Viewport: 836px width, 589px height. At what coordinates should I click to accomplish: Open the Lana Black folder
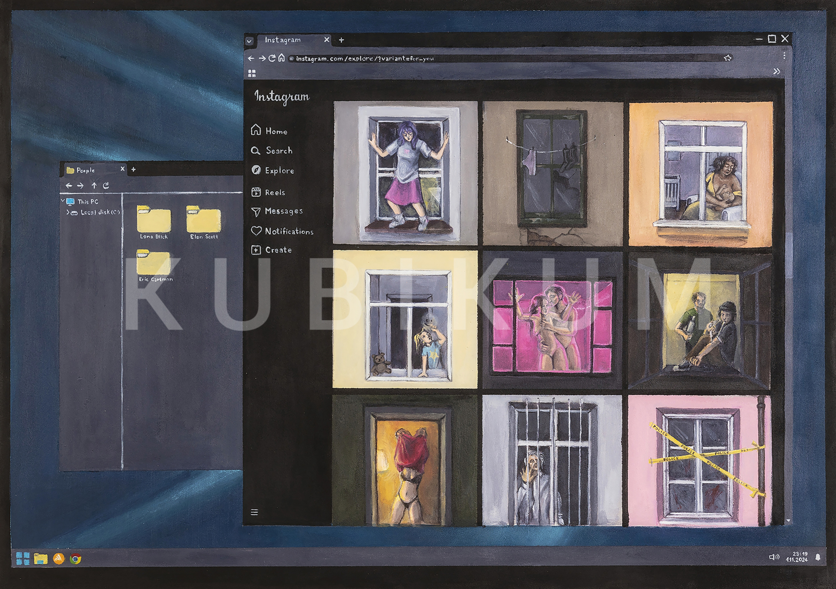[x=154, y=221]
